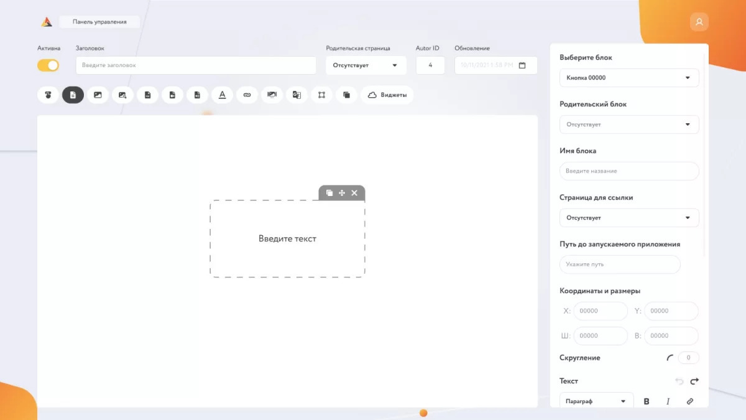The height and width of the screenshot is (420, 746).
Task: Open the Страница для ссылки dropdown
Action: pyautogui.click(x=629, y=218)
